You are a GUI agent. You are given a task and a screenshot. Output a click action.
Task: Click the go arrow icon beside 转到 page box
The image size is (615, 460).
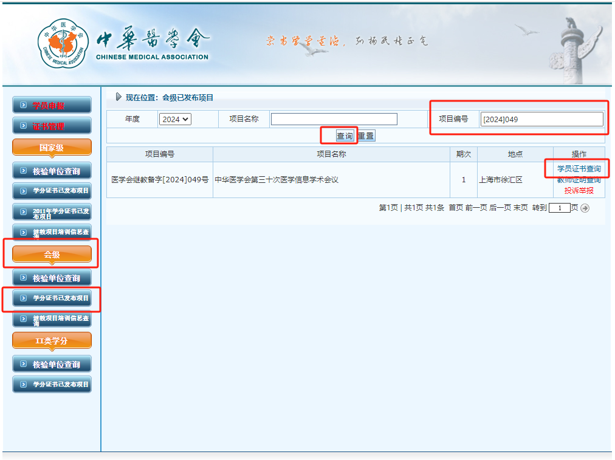[x=585, y=208]
